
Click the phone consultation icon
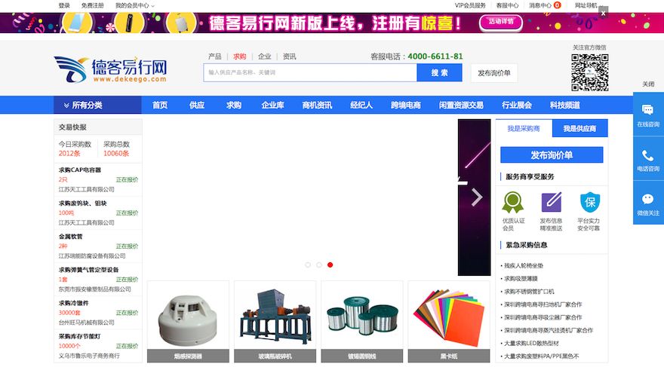pos(647,155)
